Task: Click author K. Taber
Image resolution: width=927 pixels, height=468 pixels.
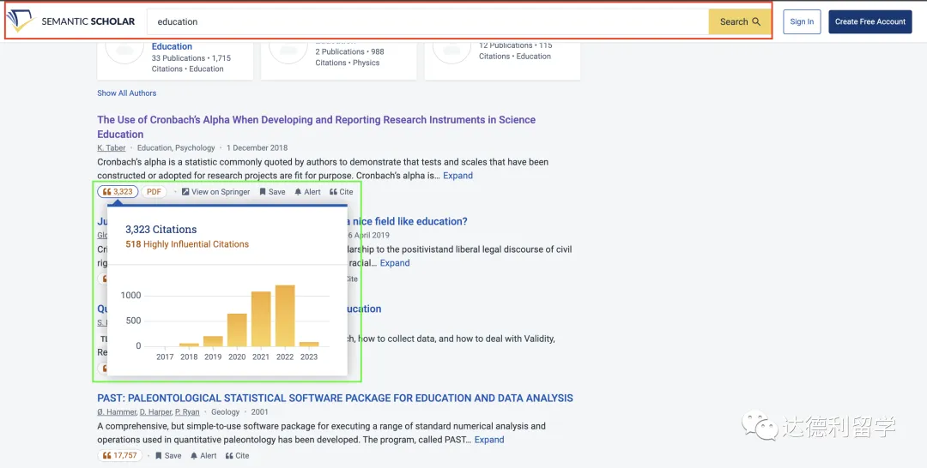Action: click(x=112, y=147)
